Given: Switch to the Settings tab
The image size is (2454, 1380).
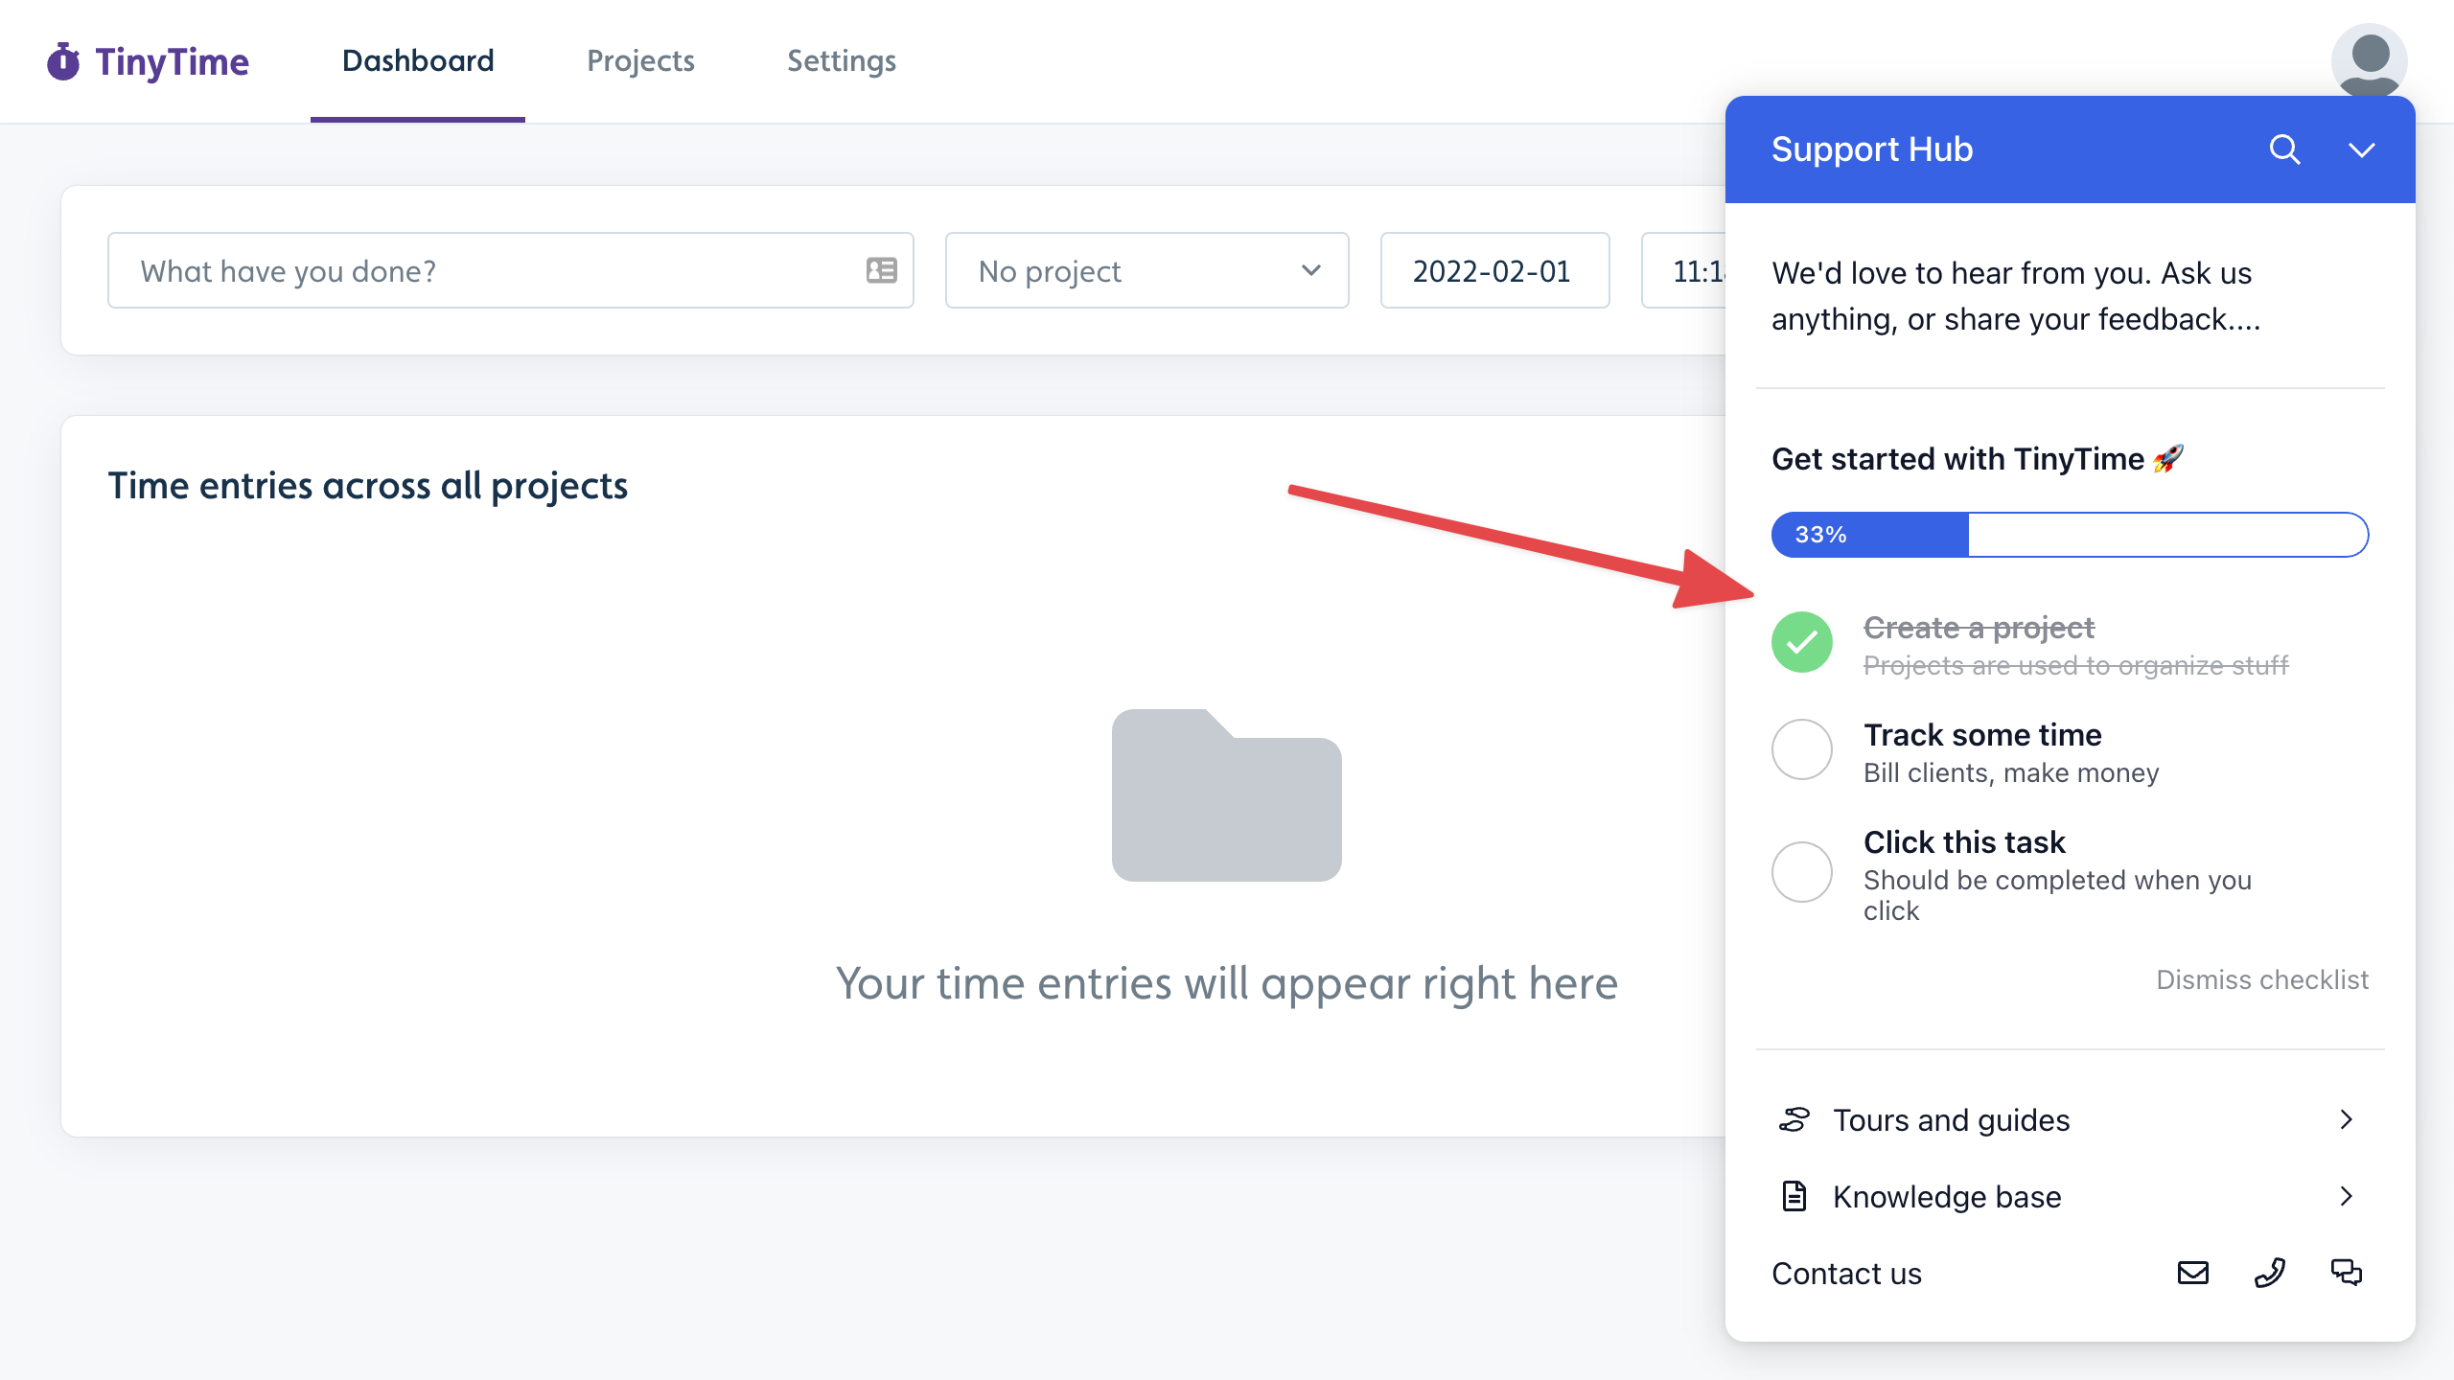Looking at the screenshot, I should click(841, 60).
